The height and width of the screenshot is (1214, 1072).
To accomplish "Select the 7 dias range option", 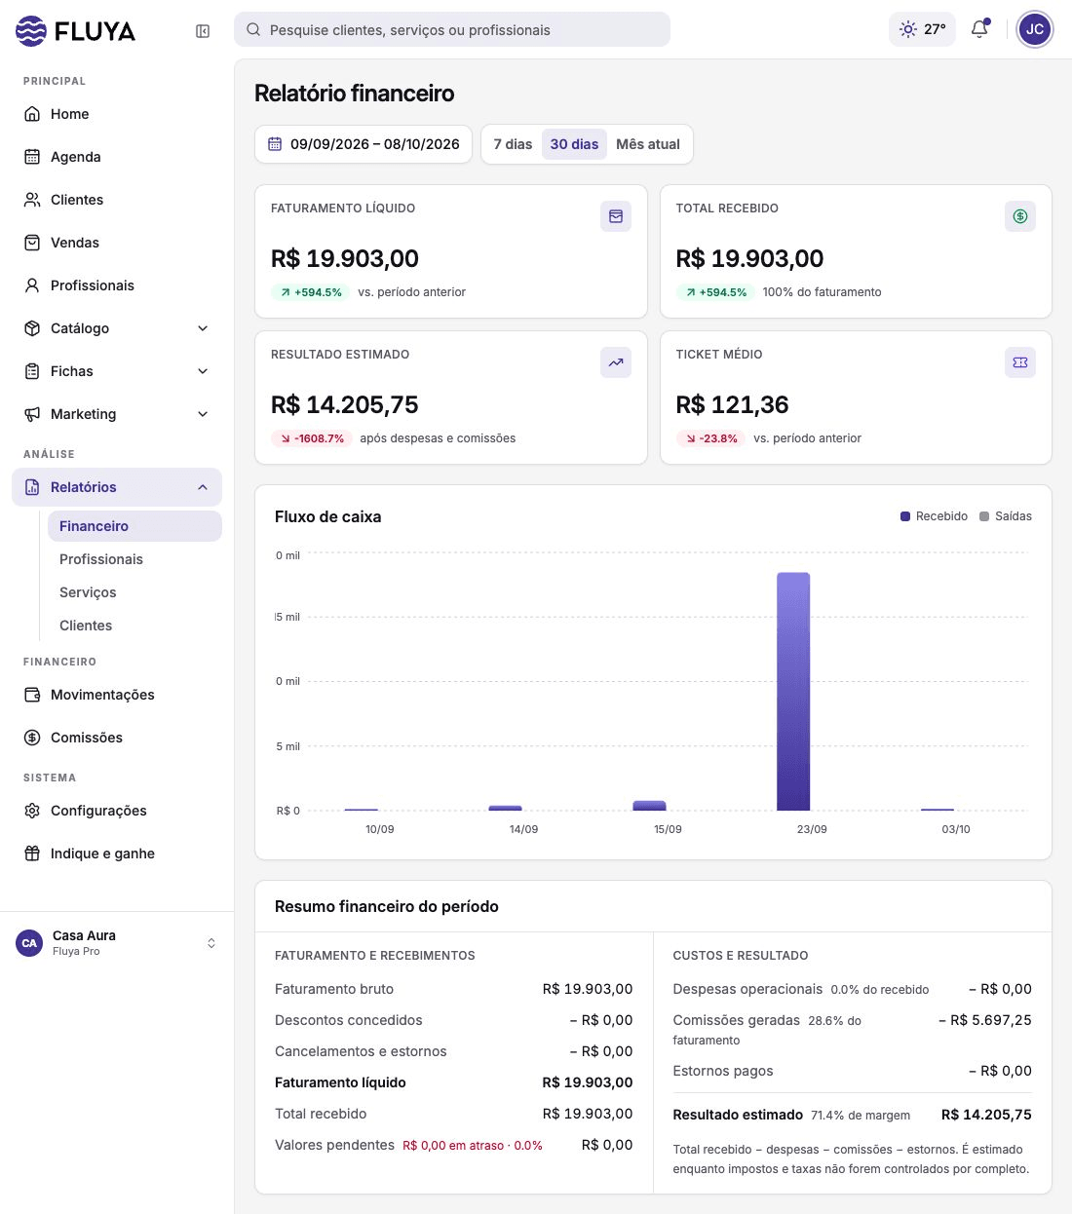I will pyautogui.click(x=513, y=144).
